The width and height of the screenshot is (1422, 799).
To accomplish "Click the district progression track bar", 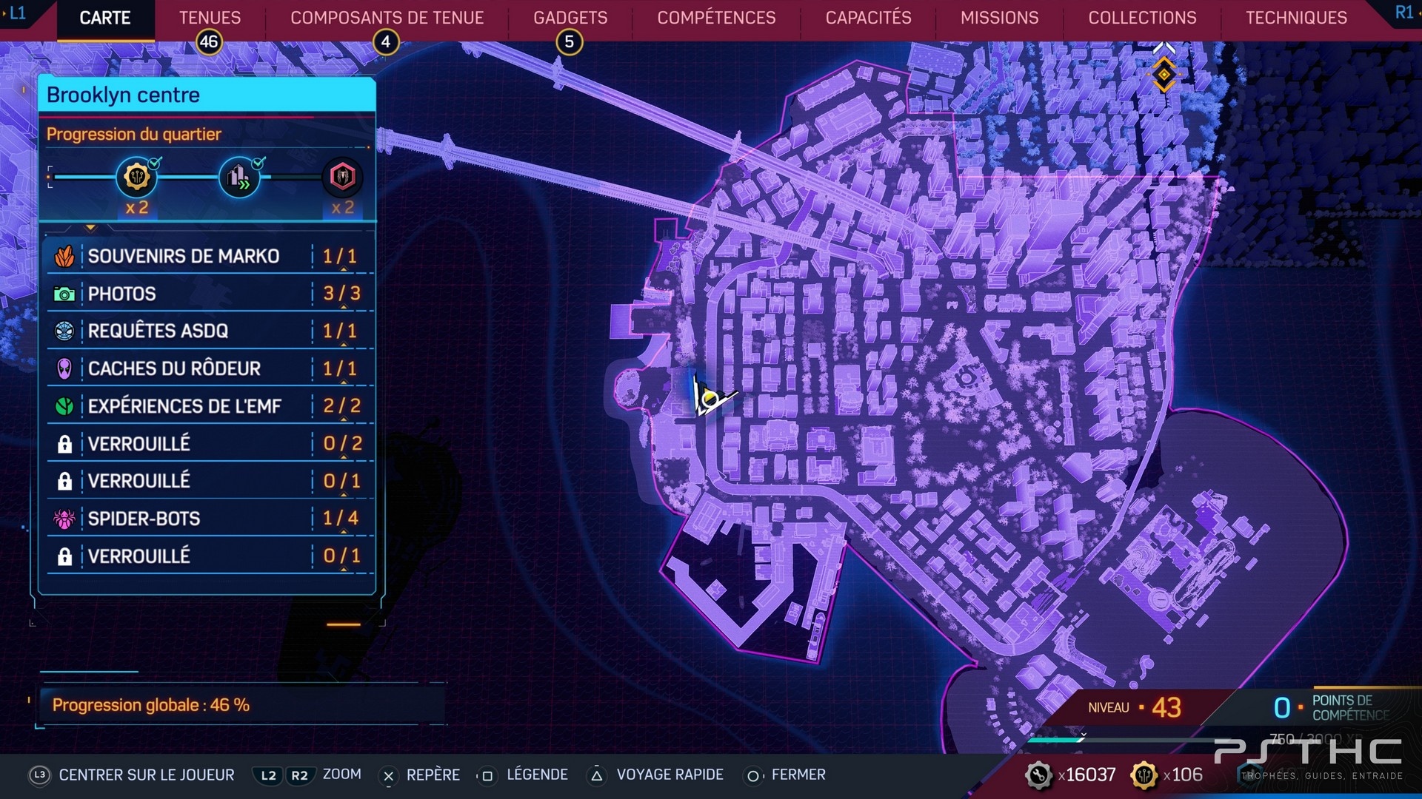I will click(205, 177).
